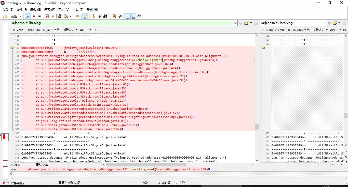Viewport: 348px width, 187px height.
Task: Open 帮助 (H) menu
Action: click(x=92, y=9)
